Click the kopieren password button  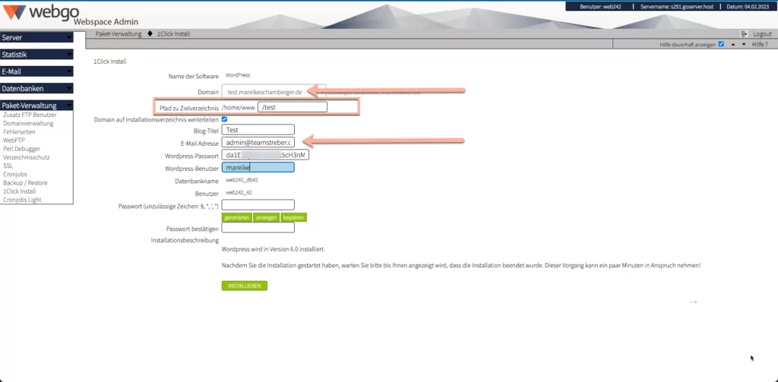pos(294,218)
